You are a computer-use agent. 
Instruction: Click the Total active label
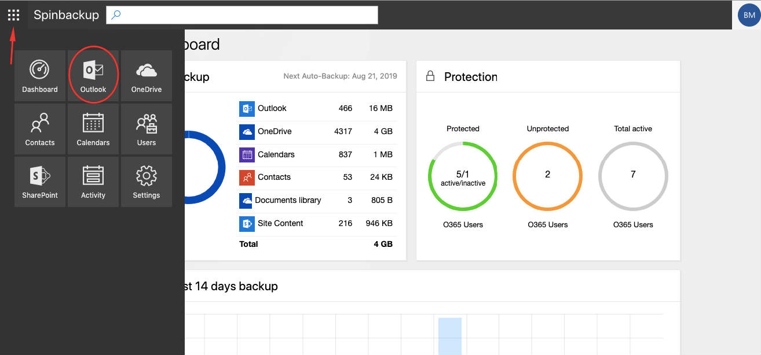[x=633, y=128]
